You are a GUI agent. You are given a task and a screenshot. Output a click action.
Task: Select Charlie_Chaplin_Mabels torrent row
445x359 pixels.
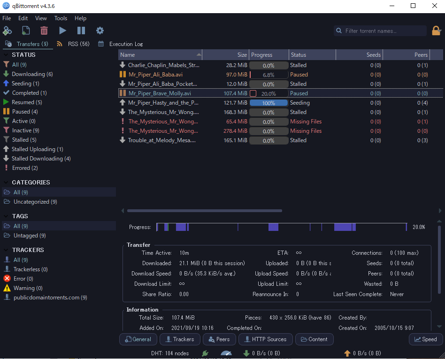pos(280,65)
